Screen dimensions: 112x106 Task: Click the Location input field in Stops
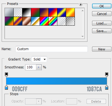[72, 101]
